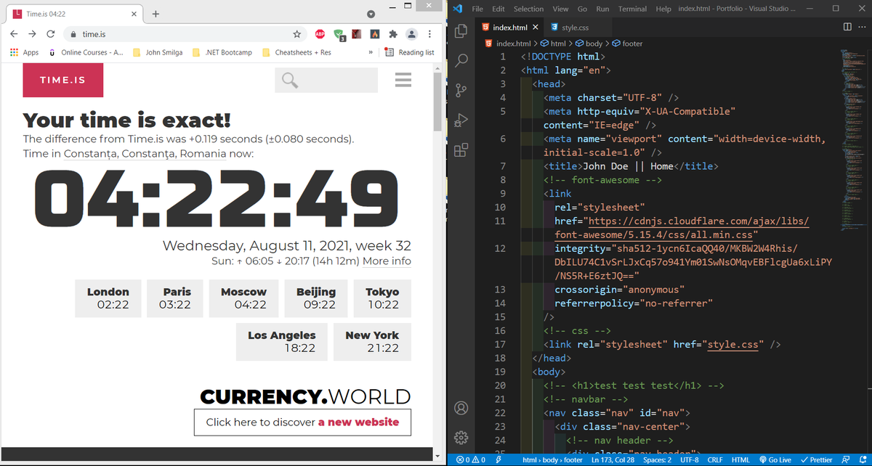The image size is (872, 466).
Task: Click footer in the editor breadcrumb
Action: pyautogui.click(x=627, y=44)
